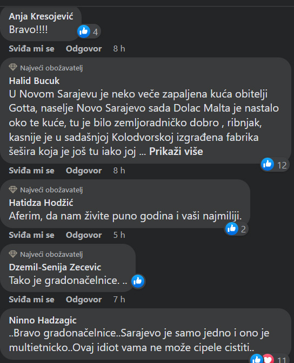Click Odgovor under Hatidza Hodžić's comment

click(84, 235)
